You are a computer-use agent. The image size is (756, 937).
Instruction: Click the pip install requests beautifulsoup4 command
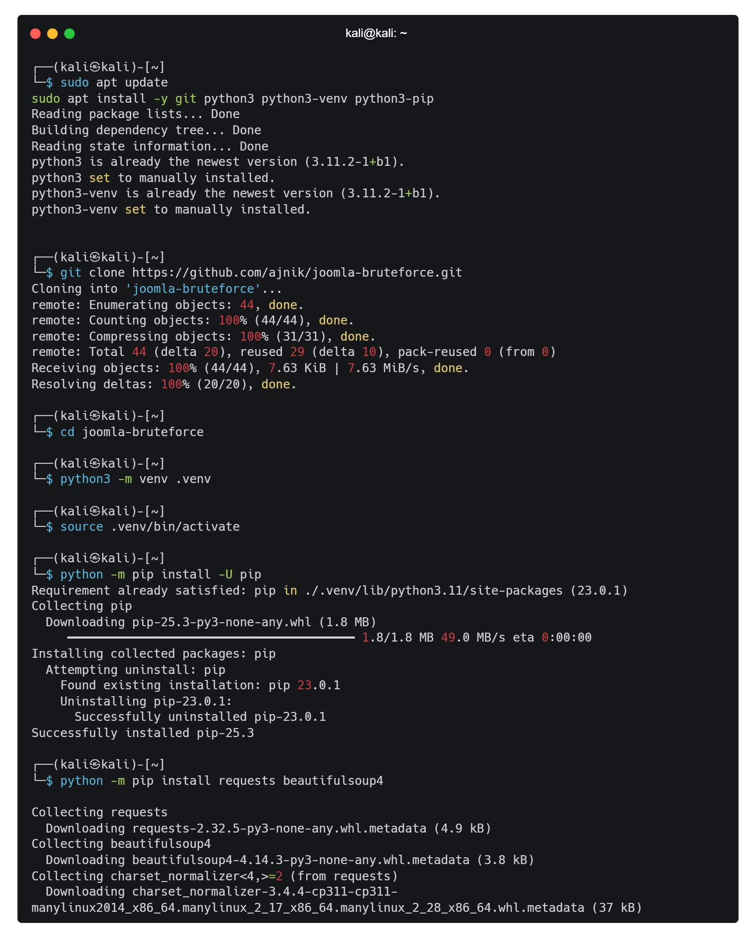pyautogui.click(x=222, y=780)
